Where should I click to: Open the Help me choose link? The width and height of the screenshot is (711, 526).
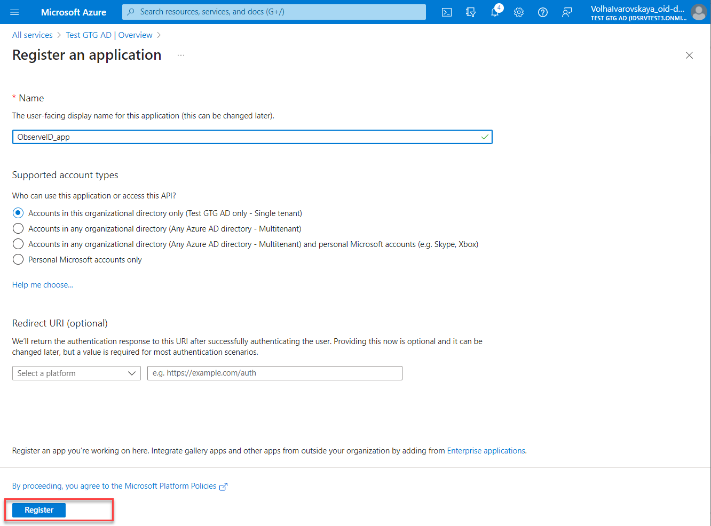point(43,285)
